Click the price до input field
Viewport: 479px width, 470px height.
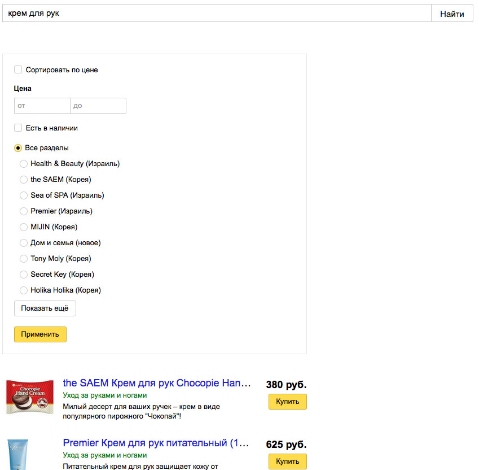click(x=98, y=106)
